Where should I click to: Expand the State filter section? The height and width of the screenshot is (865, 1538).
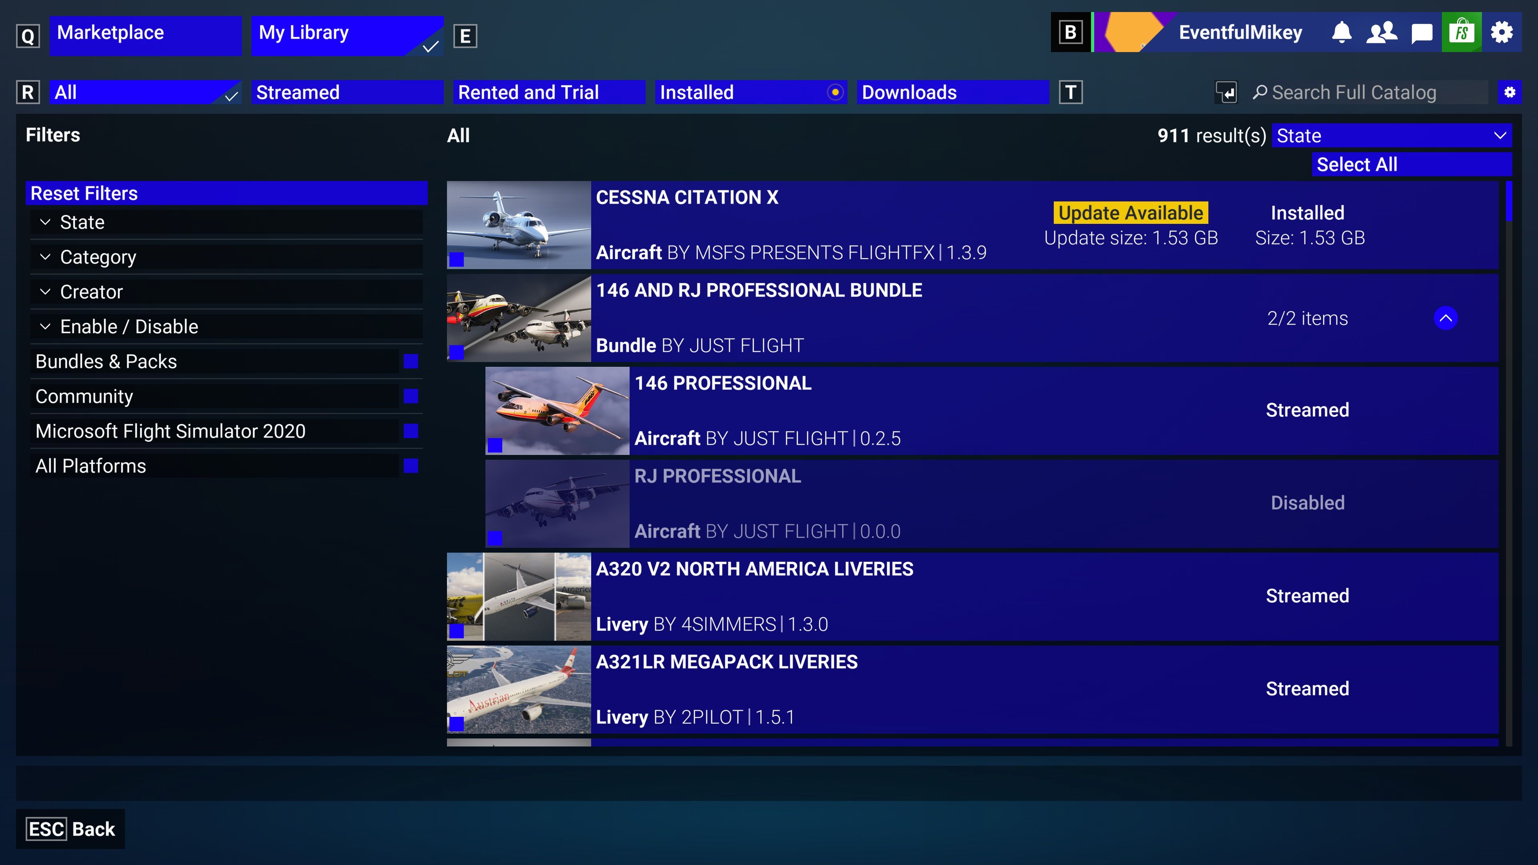point(226,222)
